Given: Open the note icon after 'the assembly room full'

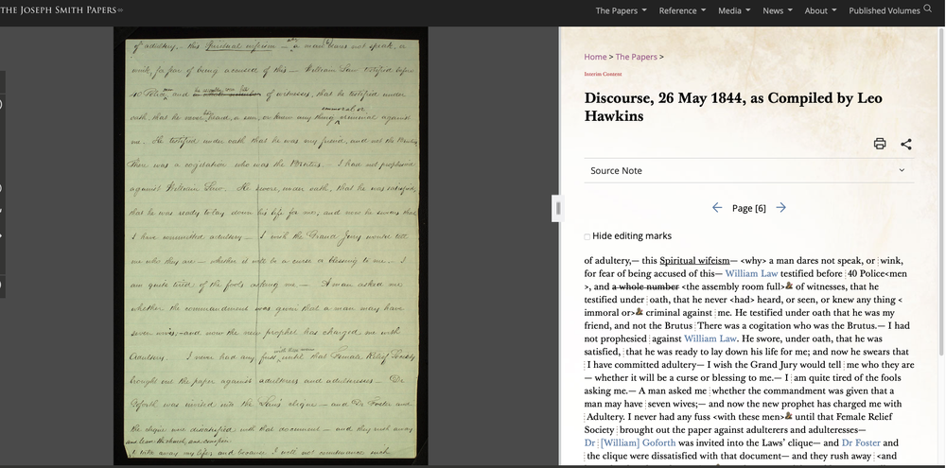Looking at the screenshot, I should [789, 286].
